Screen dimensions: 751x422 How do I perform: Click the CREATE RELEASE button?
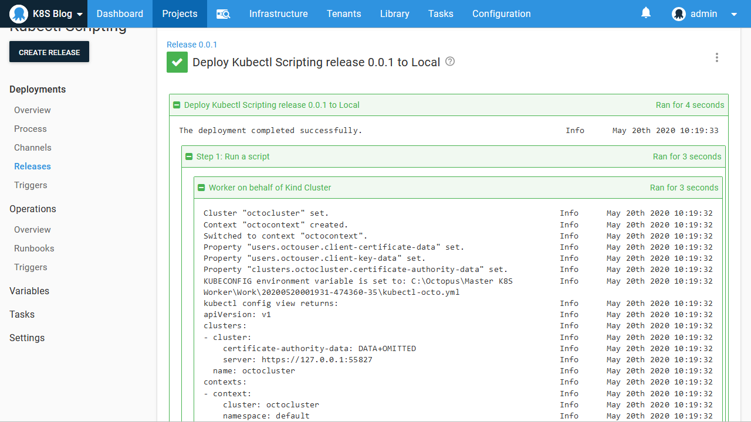click(x=49, y=52)
